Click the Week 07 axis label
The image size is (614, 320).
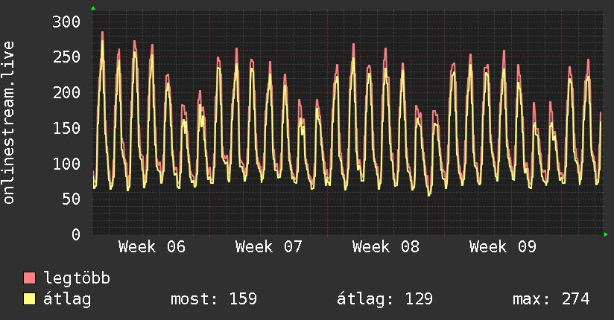tap(269, 247)
